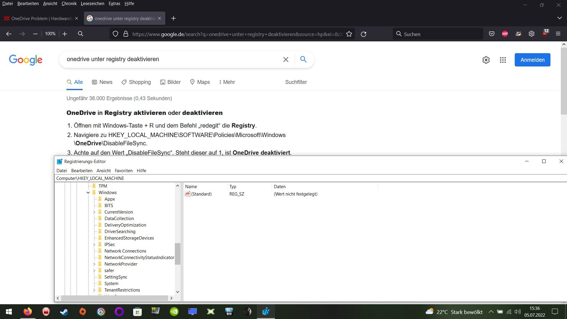Open the Firefox hamburger menu
The image size is (567, 319).
point(558,34)
